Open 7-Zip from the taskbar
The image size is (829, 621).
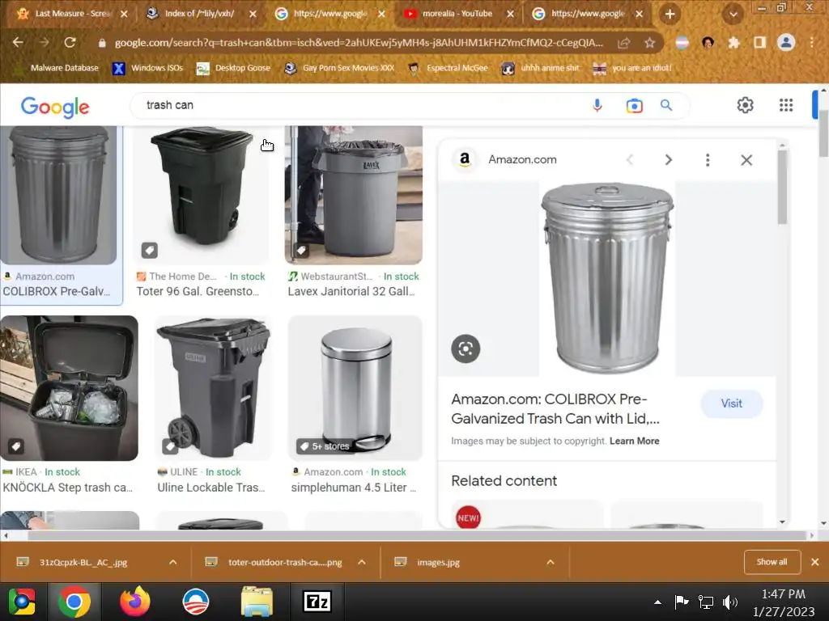coord(317,602)
